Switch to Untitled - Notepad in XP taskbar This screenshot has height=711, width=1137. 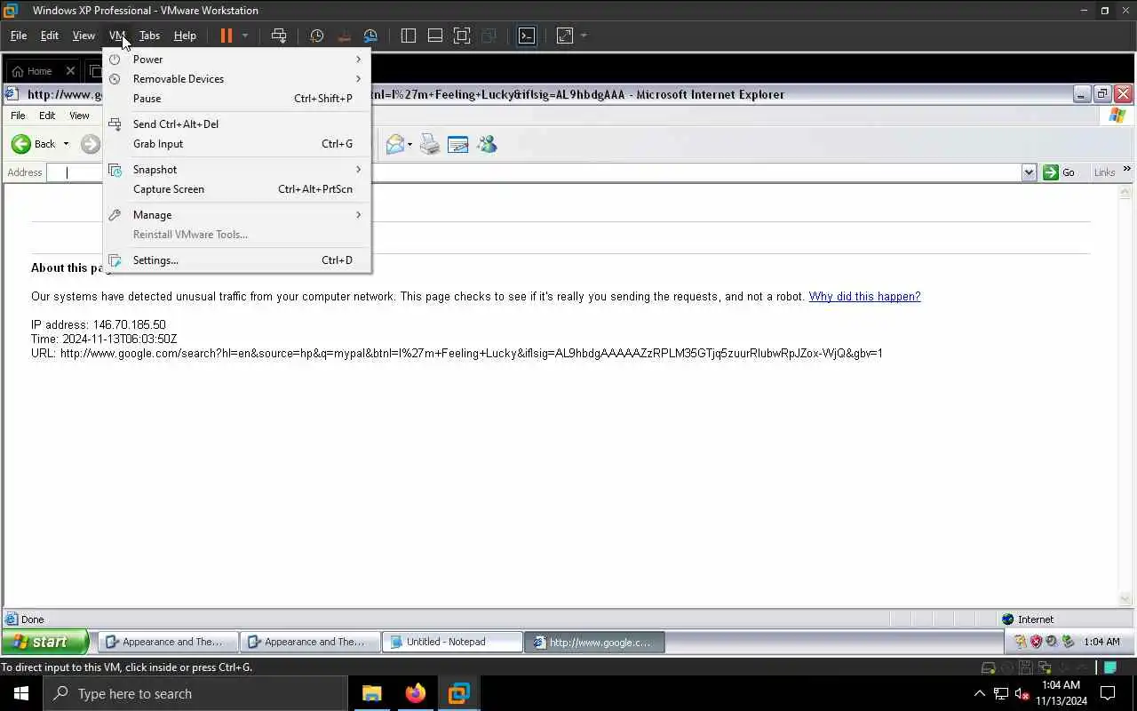coord(452,642)
